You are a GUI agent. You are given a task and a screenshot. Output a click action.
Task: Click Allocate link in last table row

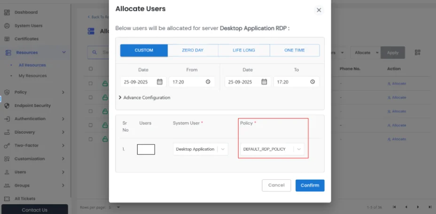397,139
